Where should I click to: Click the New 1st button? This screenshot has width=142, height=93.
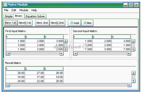pos(10,23)
